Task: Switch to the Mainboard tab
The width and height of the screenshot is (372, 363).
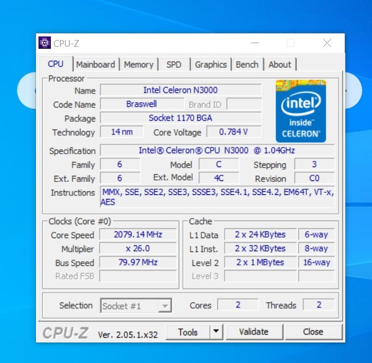Action: [x=95, y=64]
